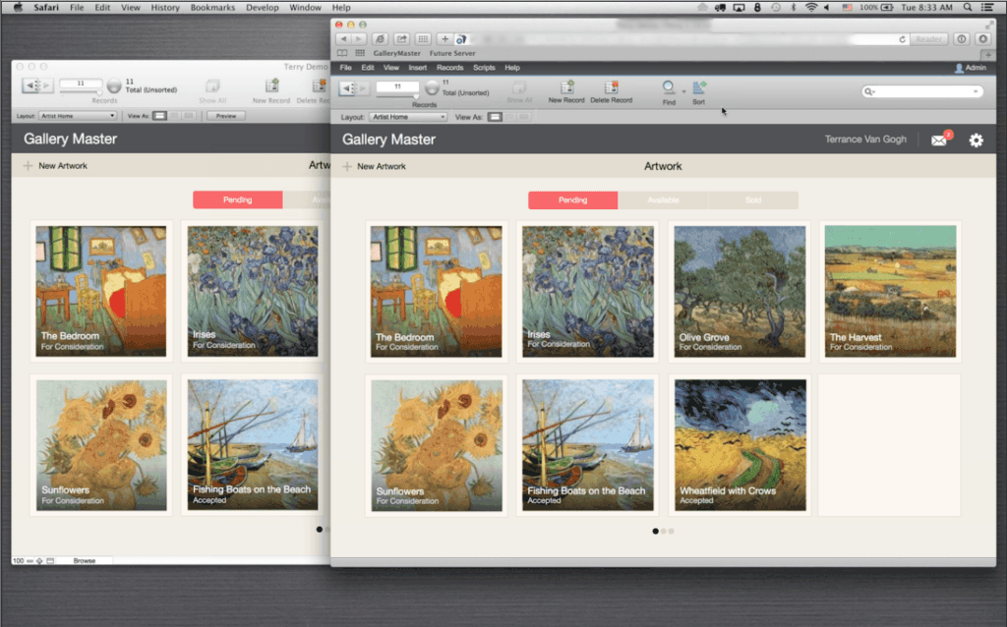This screenshot has height=627, width=1007.
Task: Open the Scripts menu in web toolbar
Action: pos(484,68)
